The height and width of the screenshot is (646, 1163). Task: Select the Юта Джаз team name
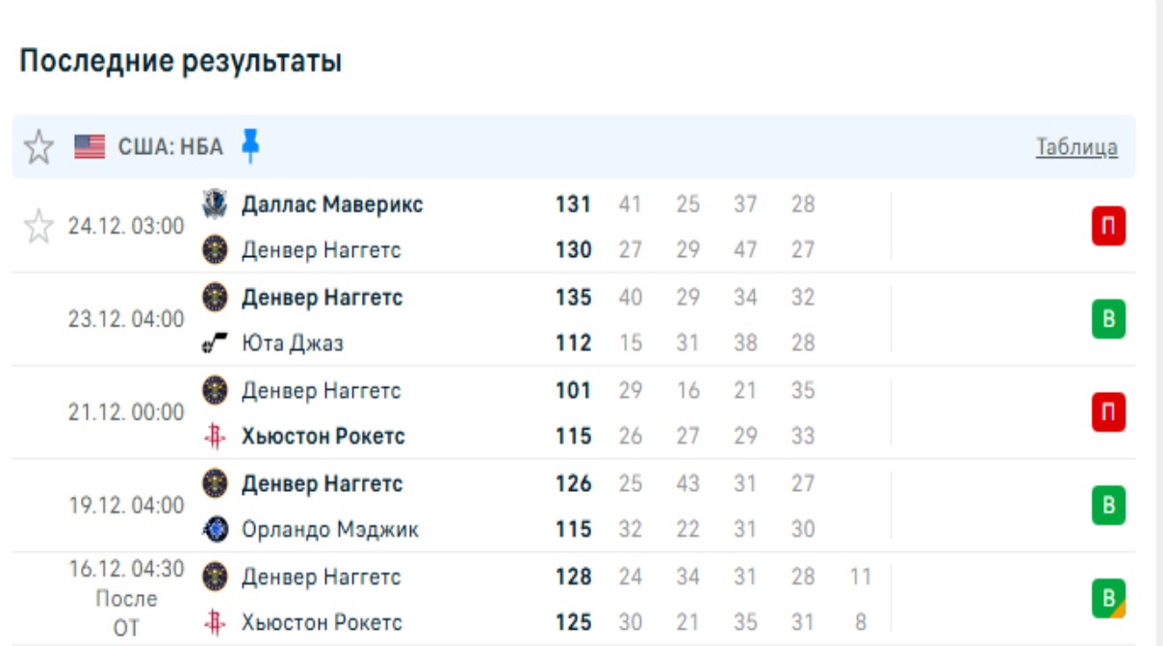(292, 343)
